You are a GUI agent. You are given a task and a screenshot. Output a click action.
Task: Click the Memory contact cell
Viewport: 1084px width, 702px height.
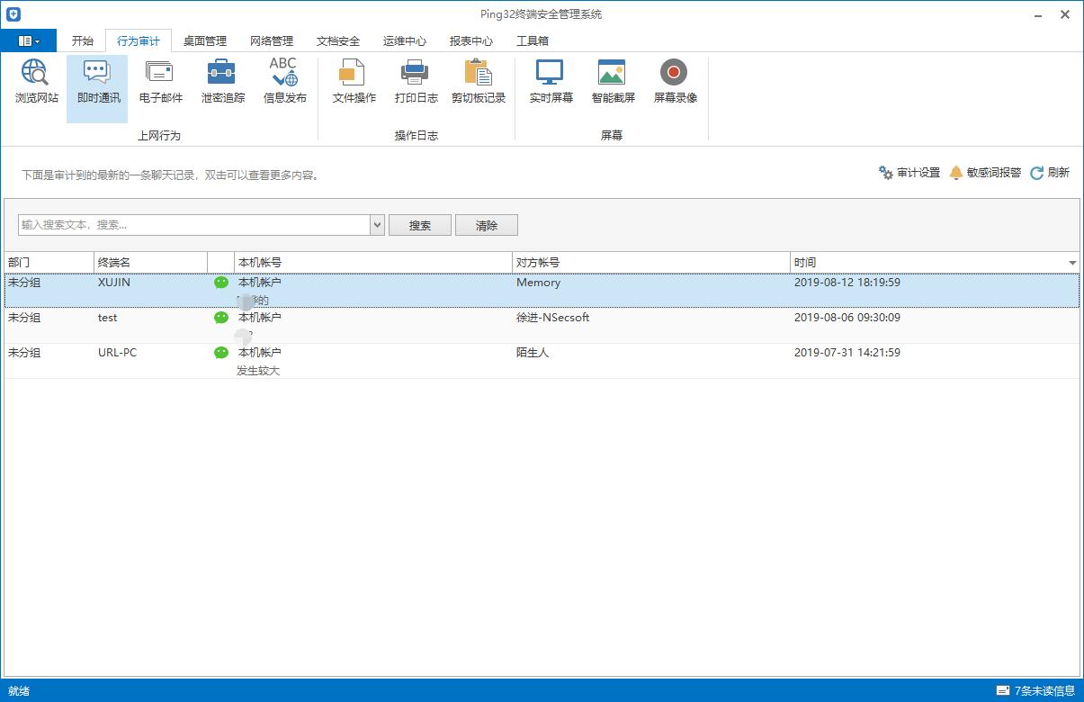coord(538,283)
